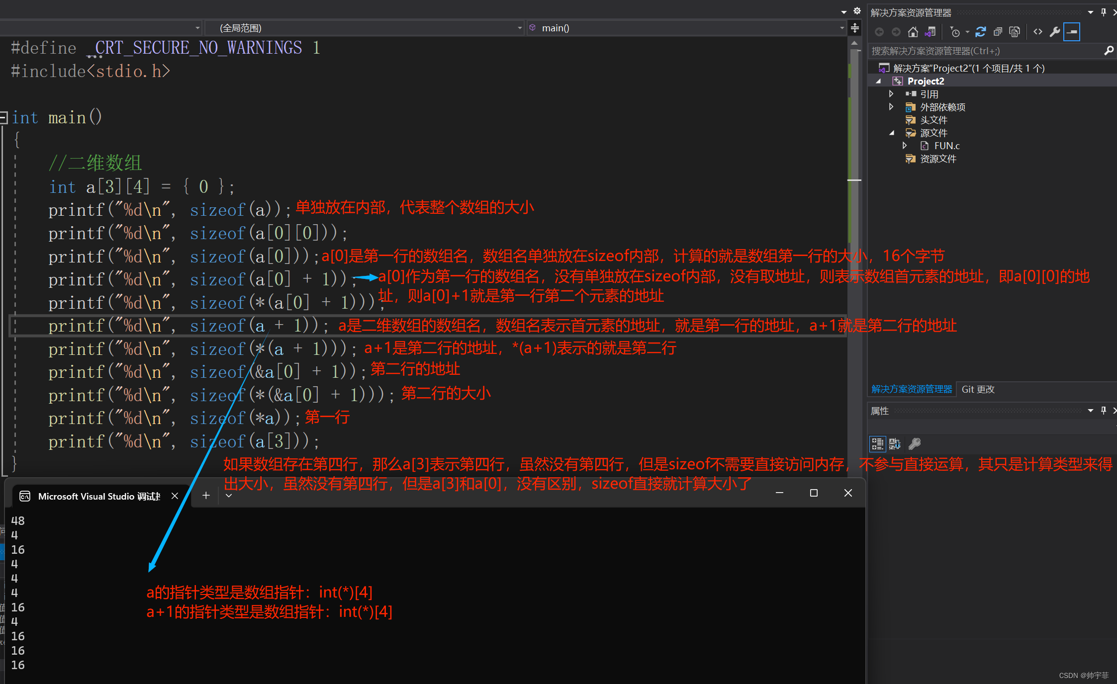
Task: Click the View Code angle-brackets icon
Action: 1038,32
